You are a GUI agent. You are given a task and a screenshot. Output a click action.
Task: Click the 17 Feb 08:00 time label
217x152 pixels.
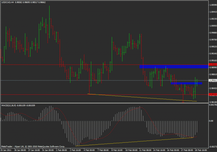(x=187, y=150)
